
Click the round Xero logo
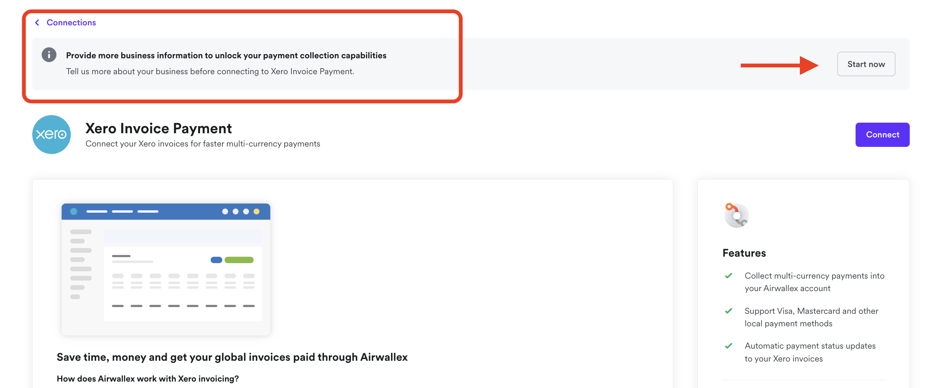52,135
